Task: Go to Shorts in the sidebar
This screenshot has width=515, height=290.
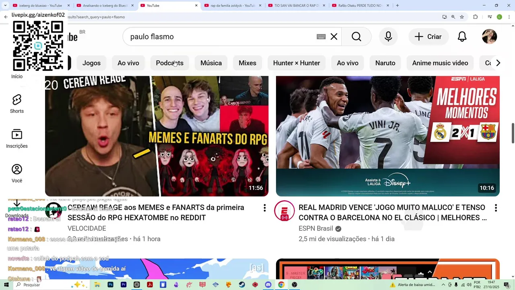Action: coord(17,104)
